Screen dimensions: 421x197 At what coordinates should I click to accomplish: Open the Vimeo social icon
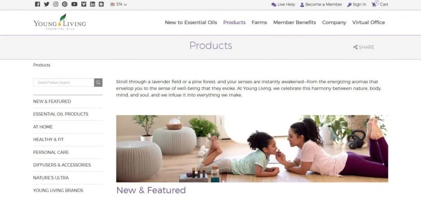(84, 4)
